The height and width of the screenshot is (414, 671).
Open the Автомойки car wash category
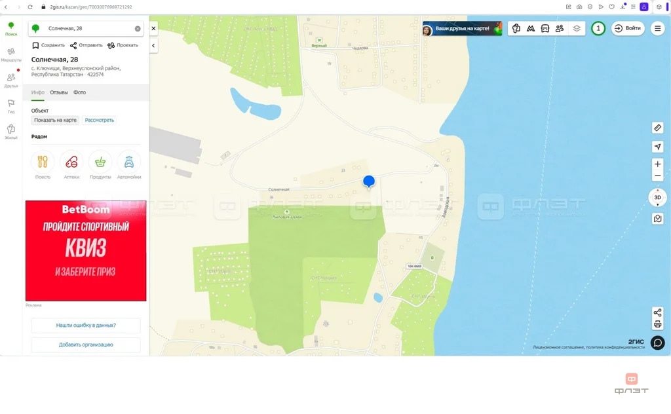tap(129, 161)
